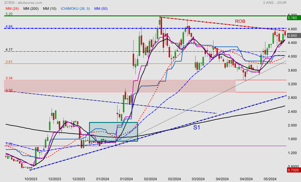The height and width of the screenshot is (182, 301).
Task: Click the red 0.7320 price badge
Action: [x=294, y=170]
